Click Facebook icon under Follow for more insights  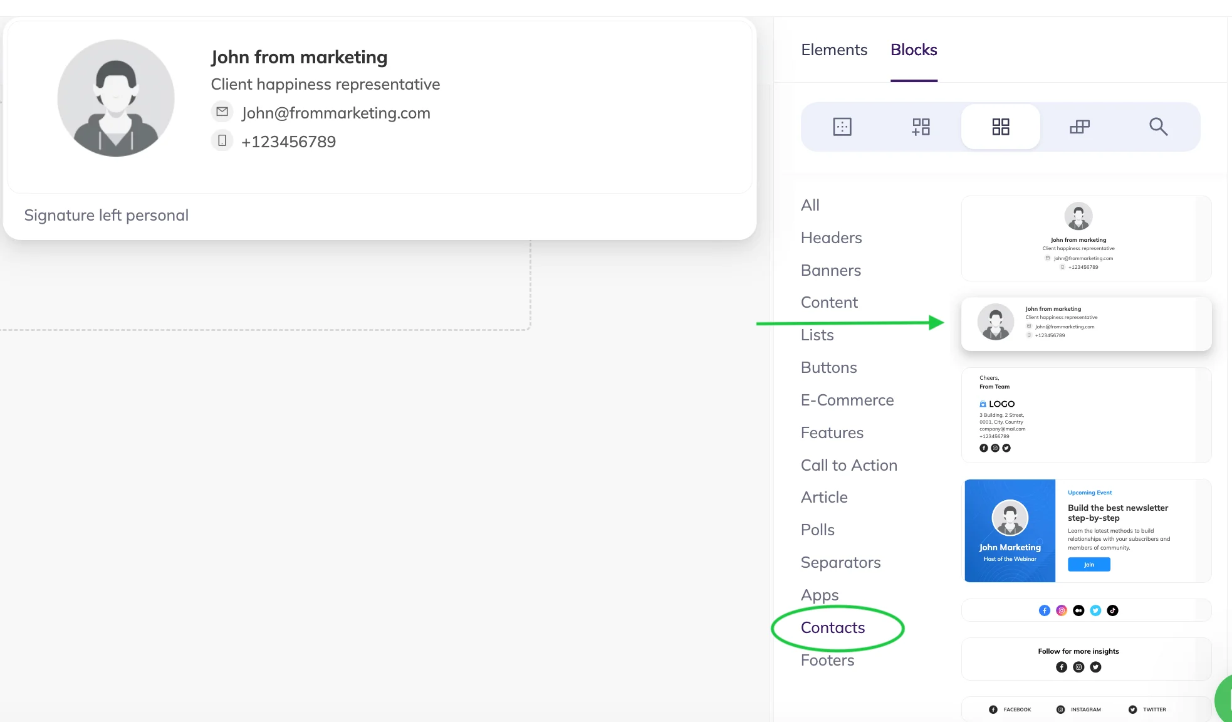(x=1061, y=667)
